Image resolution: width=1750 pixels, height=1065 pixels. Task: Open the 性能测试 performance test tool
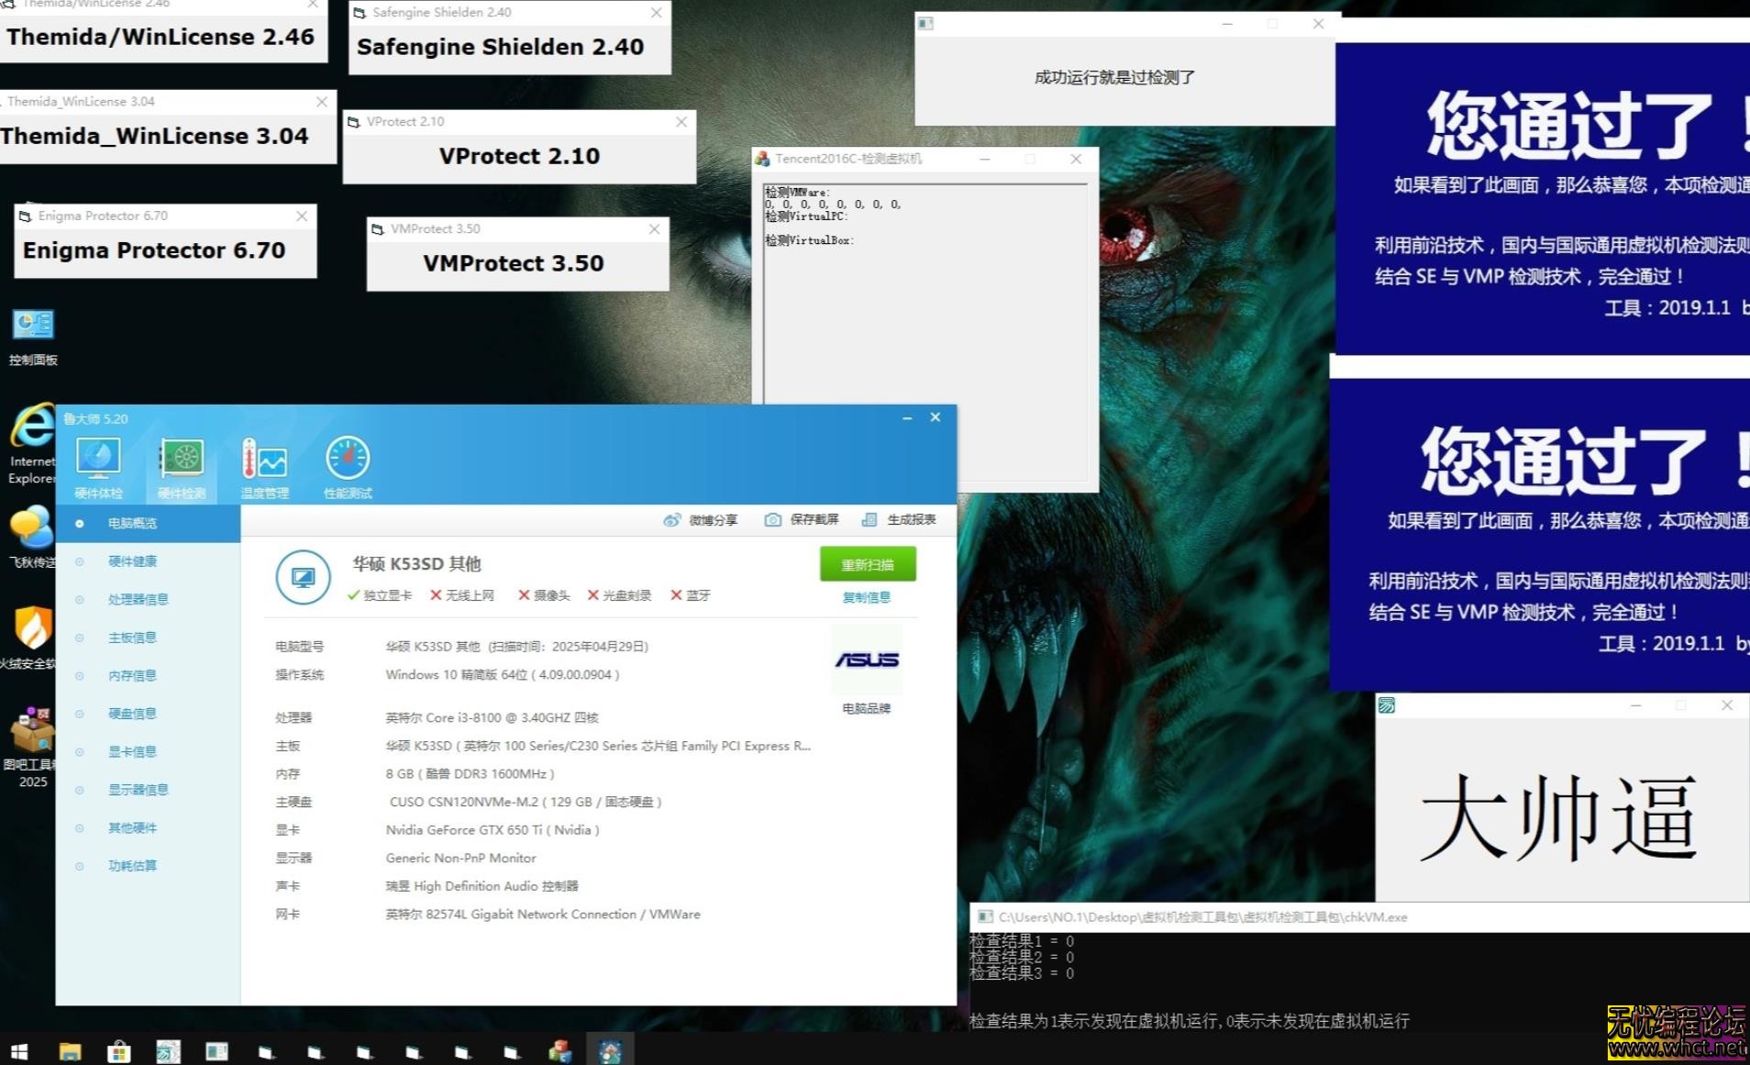point(347,463)
